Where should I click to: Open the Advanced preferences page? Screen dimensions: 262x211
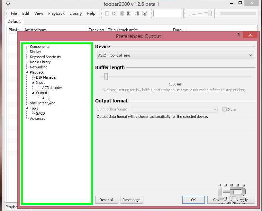[38, 119]
